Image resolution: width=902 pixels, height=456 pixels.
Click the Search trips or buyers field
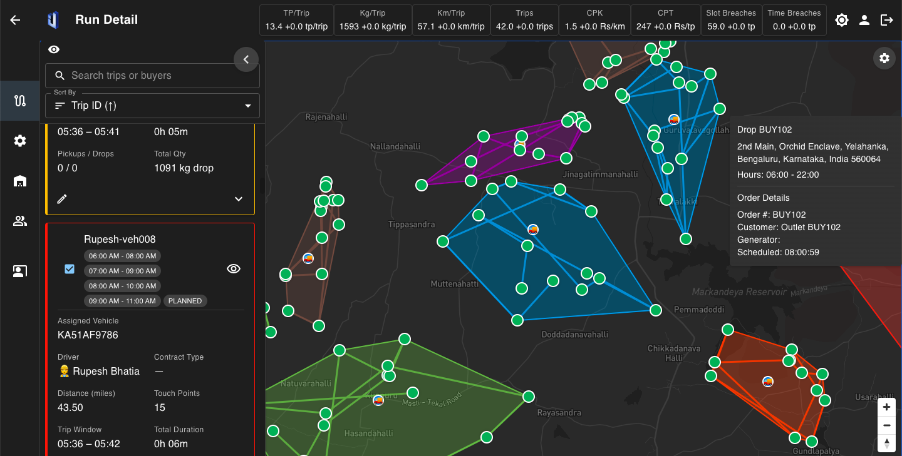[x=152, y=75]
